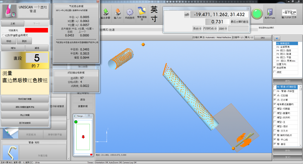Select F5 -视口: 轨道 list entry
303x164 pixels.
click(285, 54)
